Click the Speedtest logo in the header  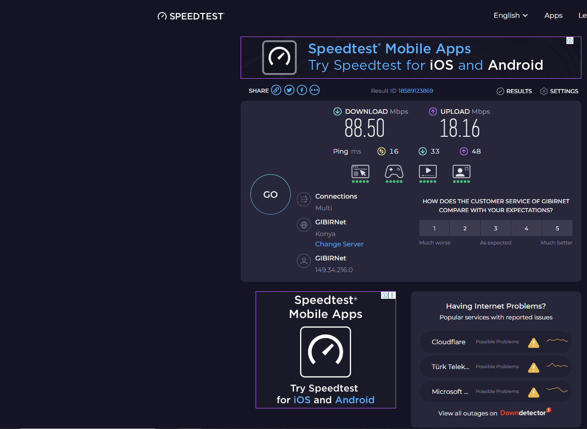coord(191,16)
